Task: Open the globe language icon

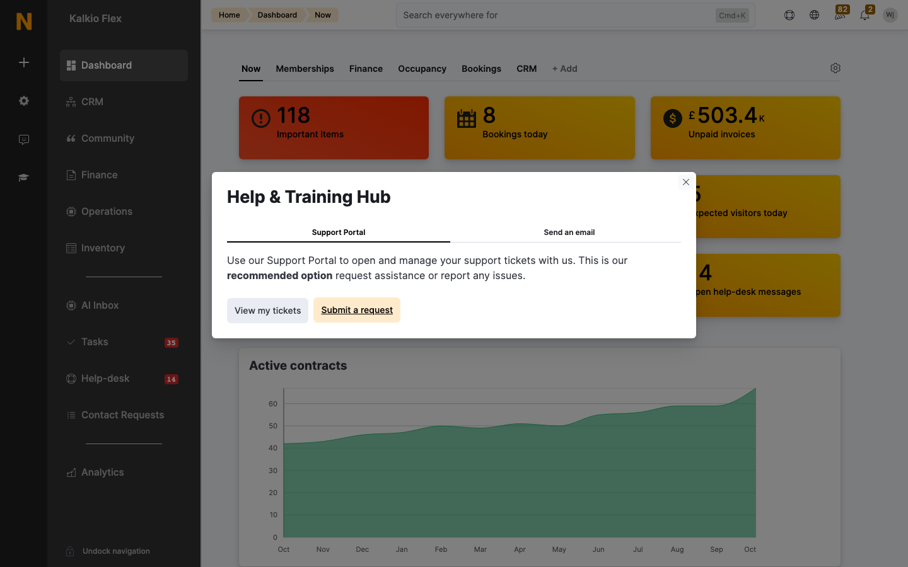Action: pos(815,15)
